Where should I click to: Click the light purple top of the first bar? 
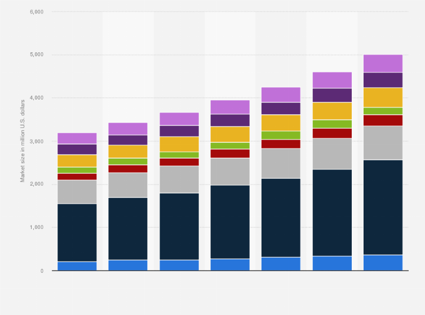77,138
